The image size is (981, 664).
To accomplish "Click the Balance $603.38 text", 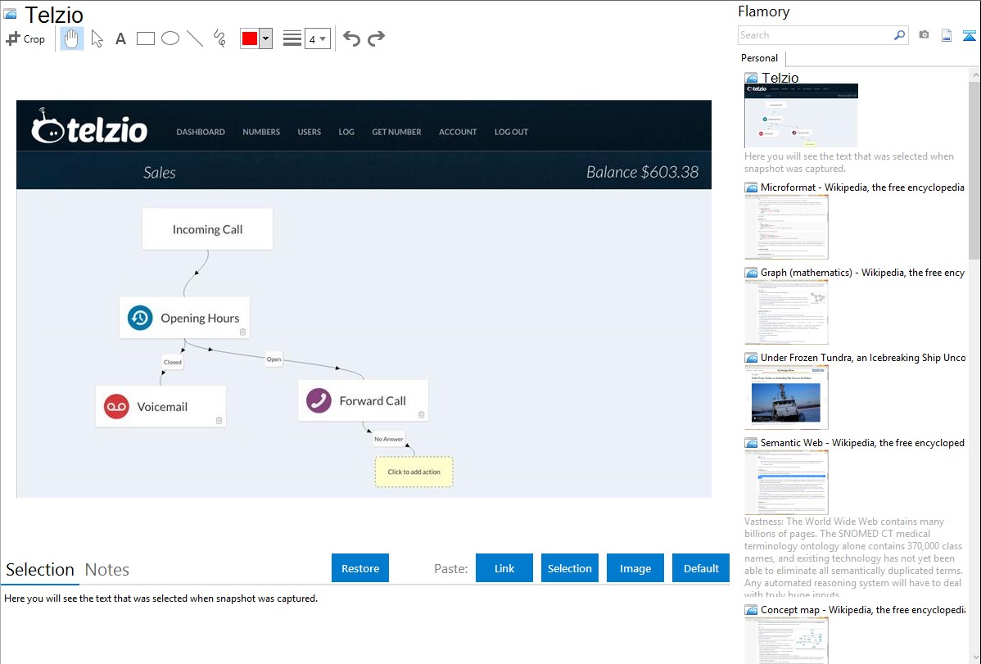I will 643,172.
